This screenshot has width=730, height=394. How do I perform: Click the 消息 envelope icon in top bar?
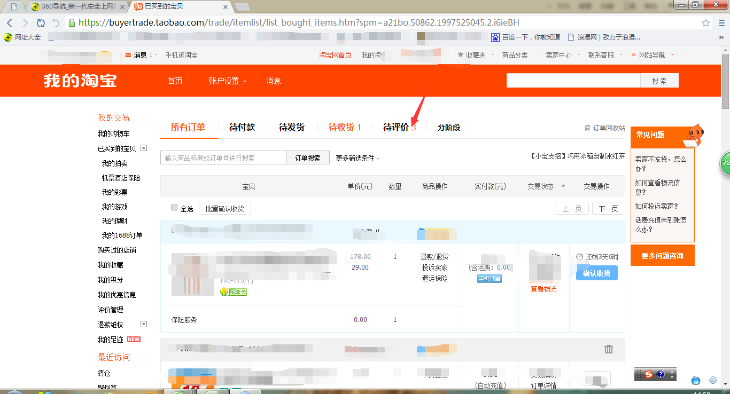click(x=128, y=55)
